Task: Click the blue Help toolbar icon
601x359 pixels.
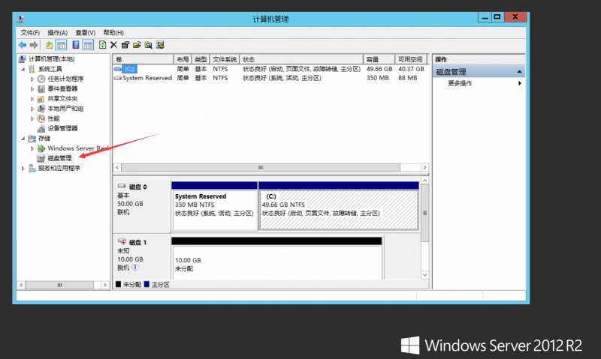Action: (76, 45)
